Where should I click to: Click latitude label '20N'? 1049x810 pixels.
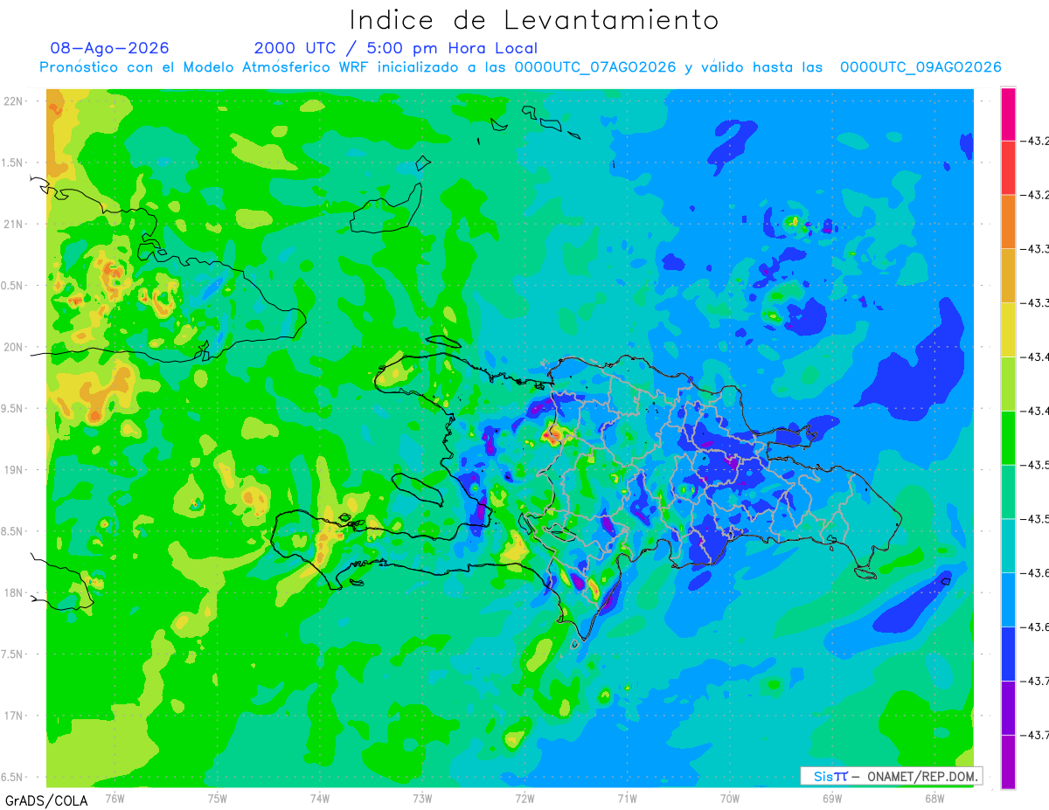15,347
